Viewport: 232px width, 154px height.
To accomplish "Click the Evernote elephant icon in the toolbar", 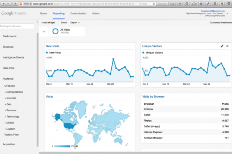I will pos(222,3).
